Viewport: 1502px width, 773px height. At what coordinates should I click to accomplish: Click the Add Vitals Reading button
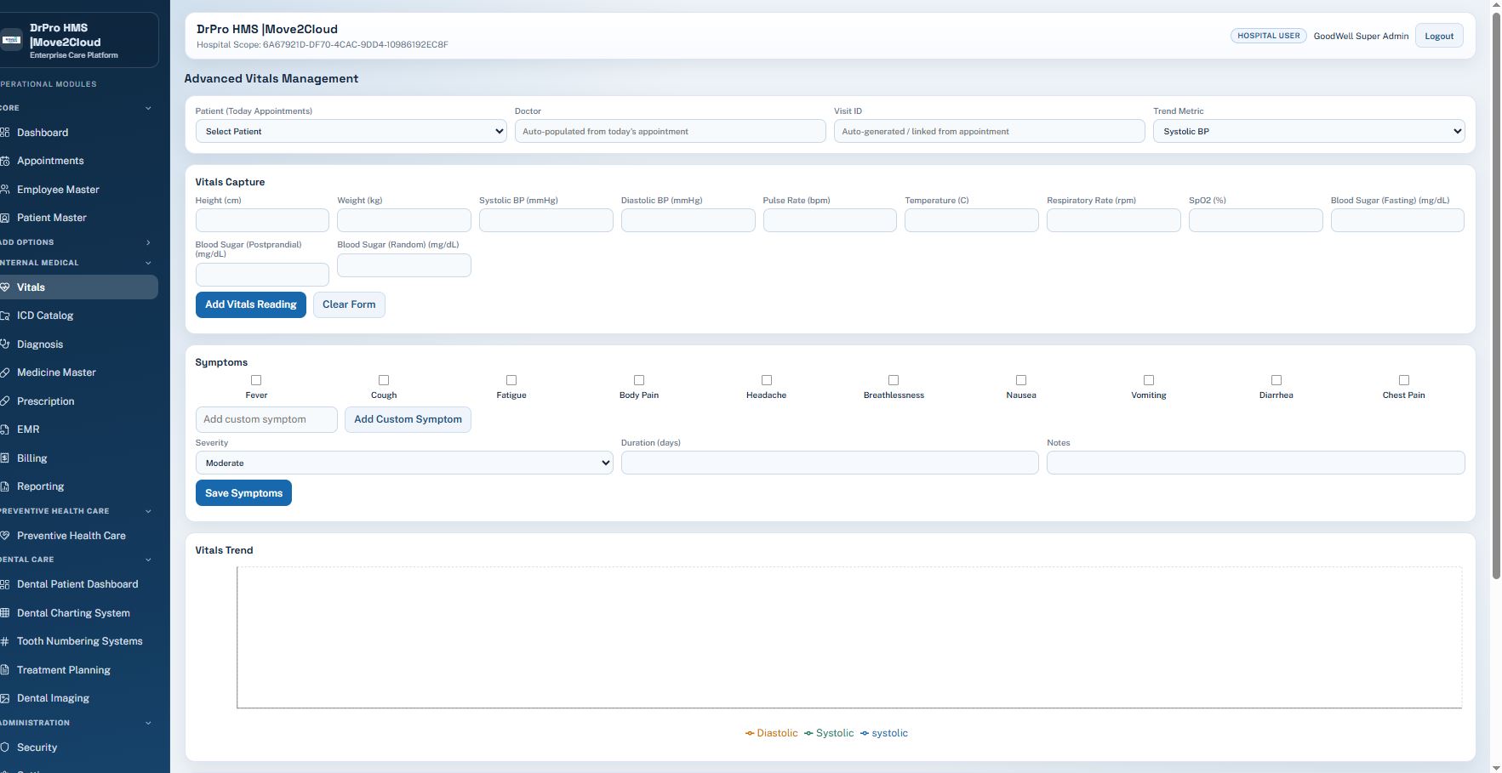pos(251,304)
